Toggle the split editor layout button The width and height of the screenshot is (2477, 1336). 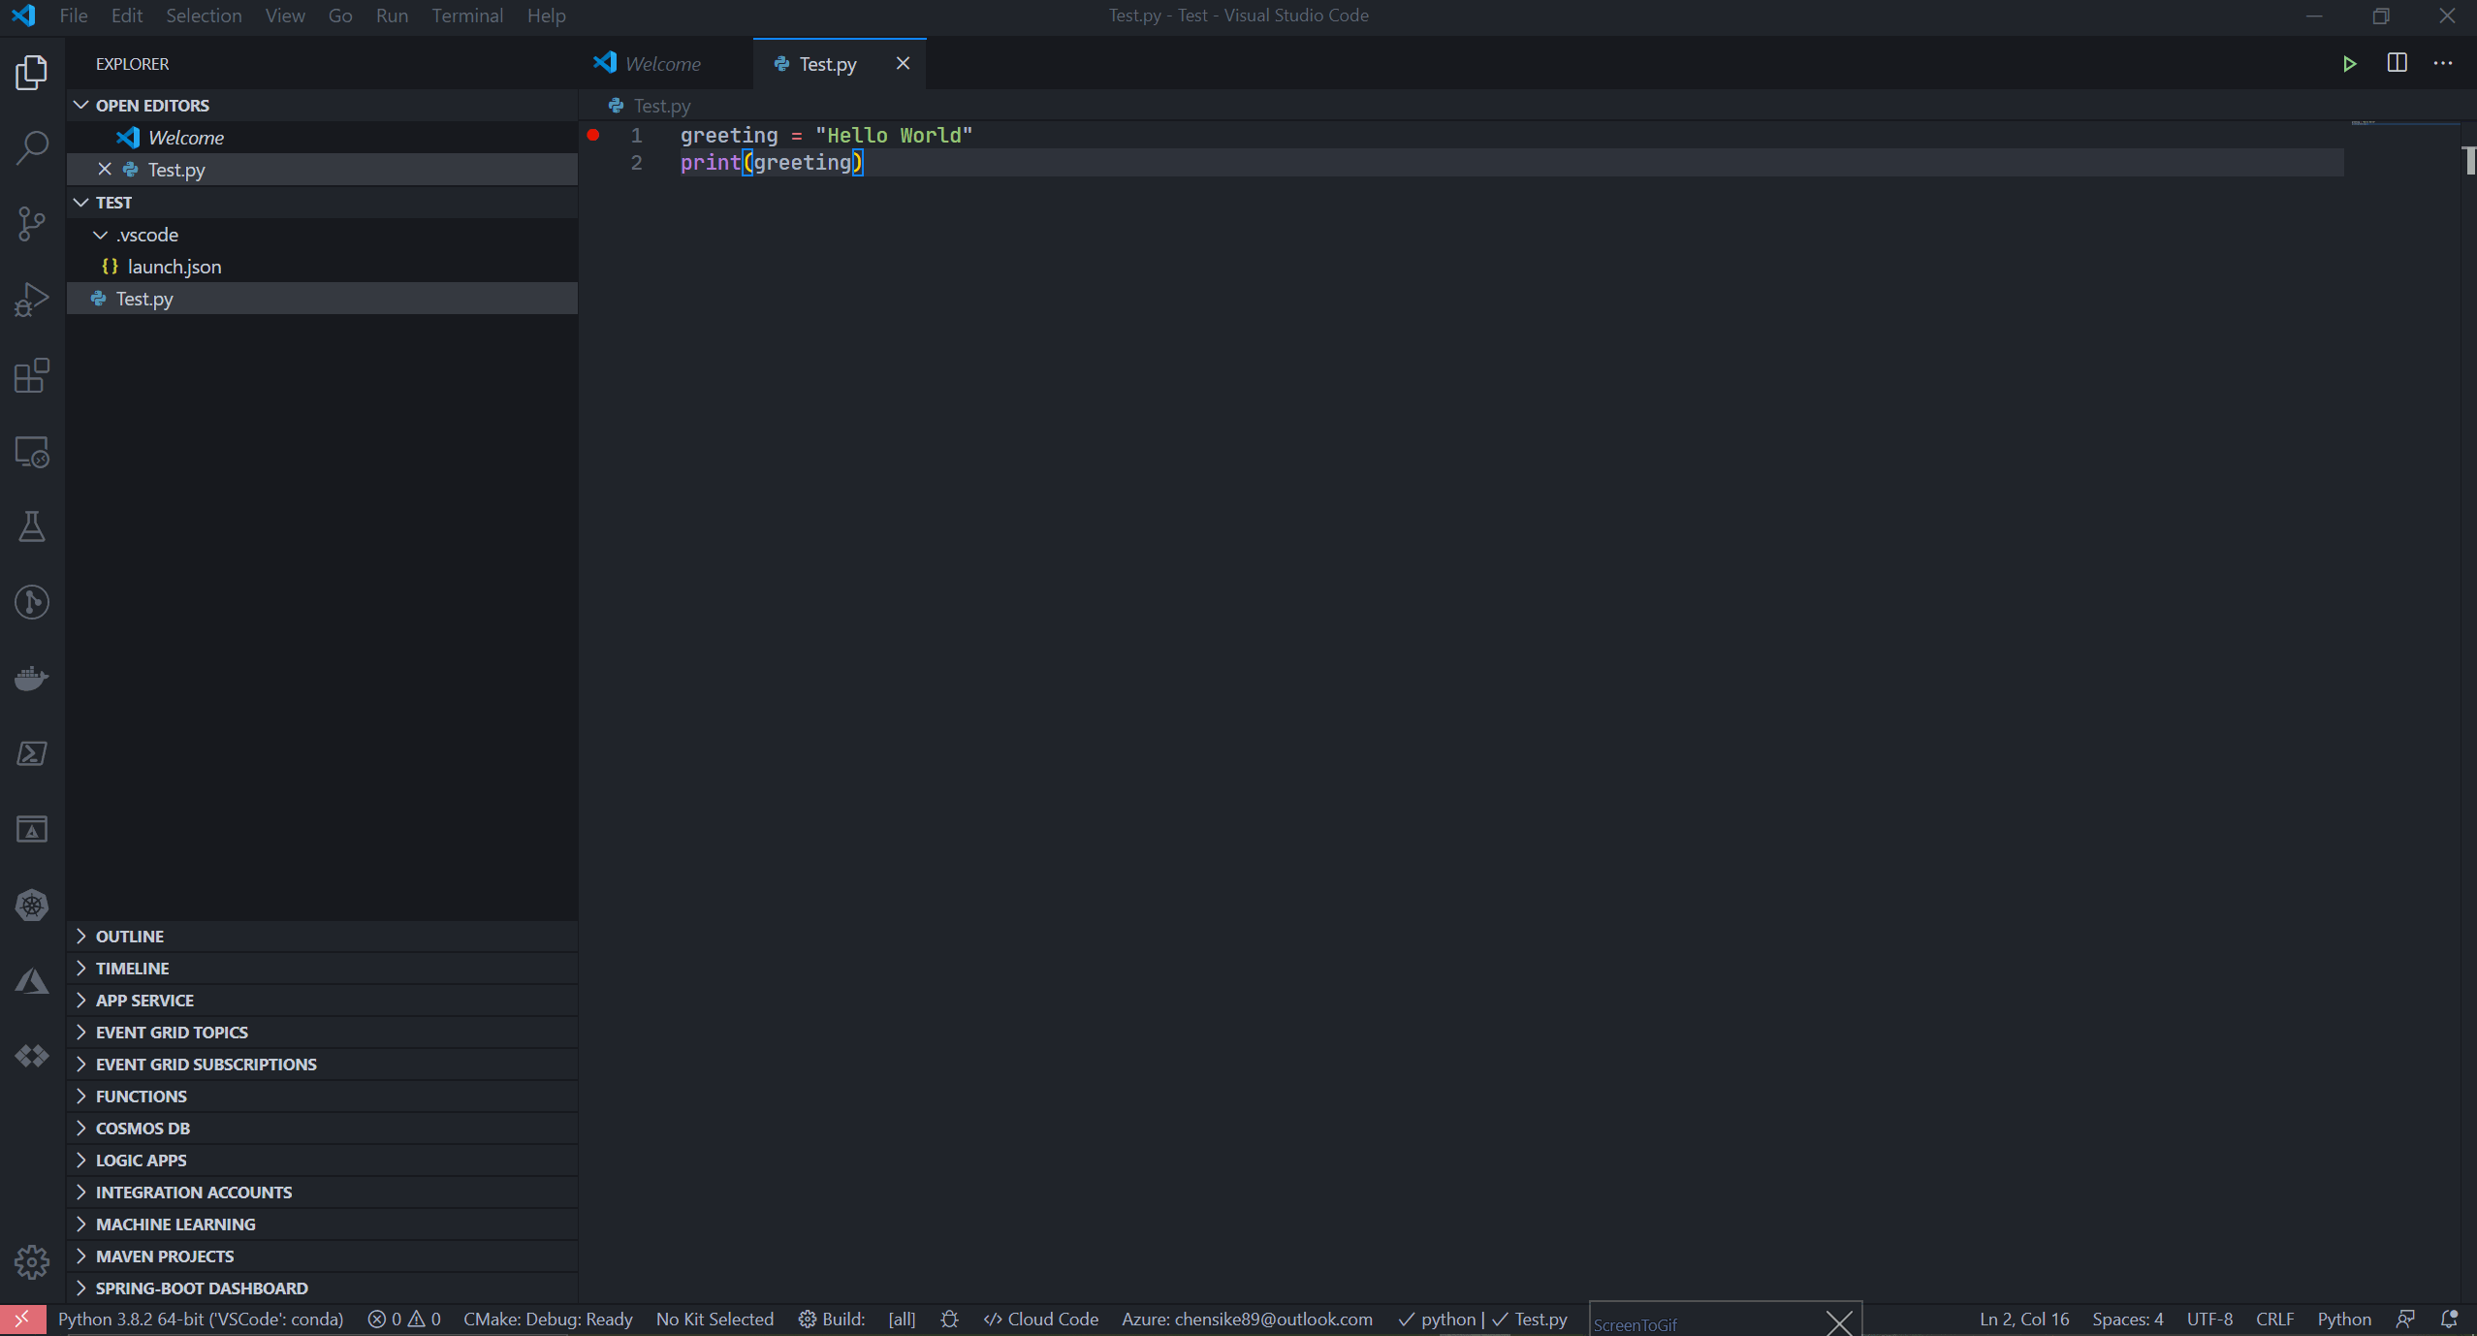pos(2397,63)
